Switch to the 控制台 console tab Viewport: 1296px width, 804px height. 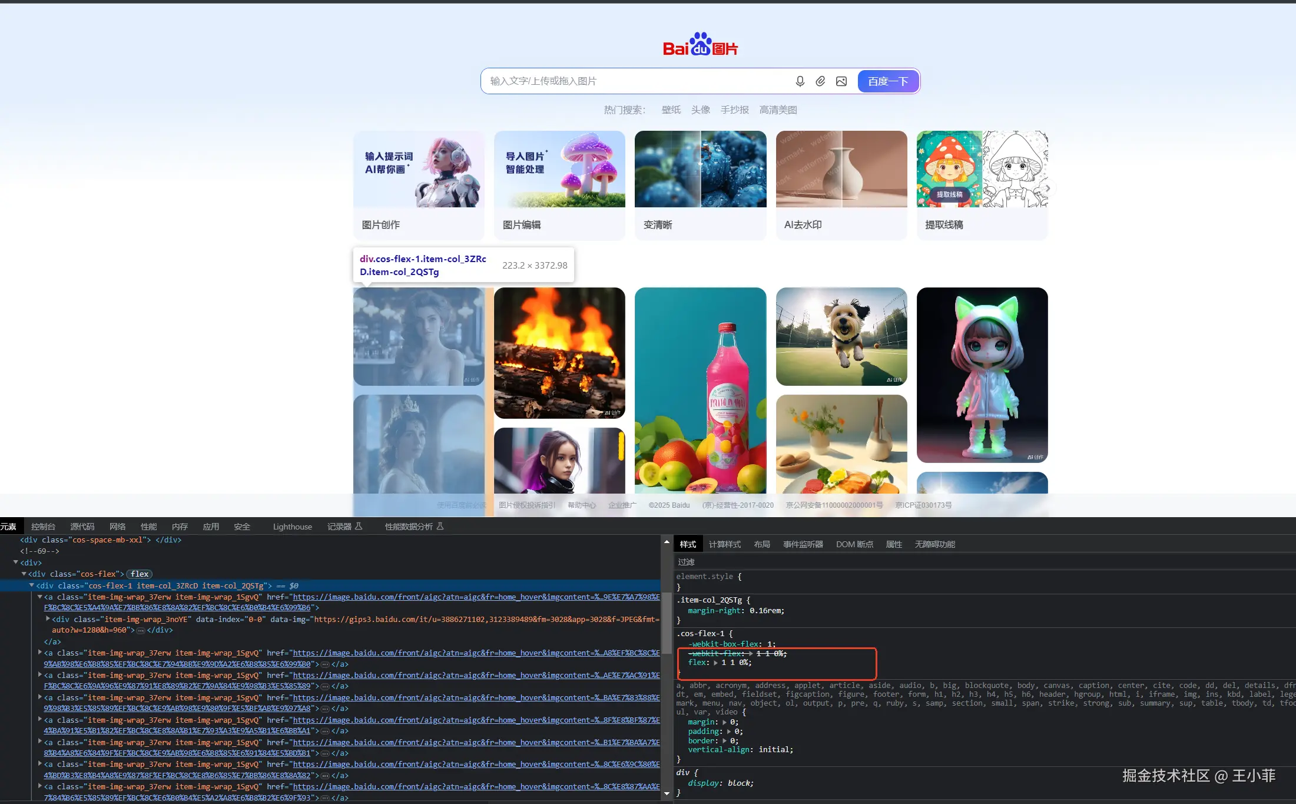[43, 527]
